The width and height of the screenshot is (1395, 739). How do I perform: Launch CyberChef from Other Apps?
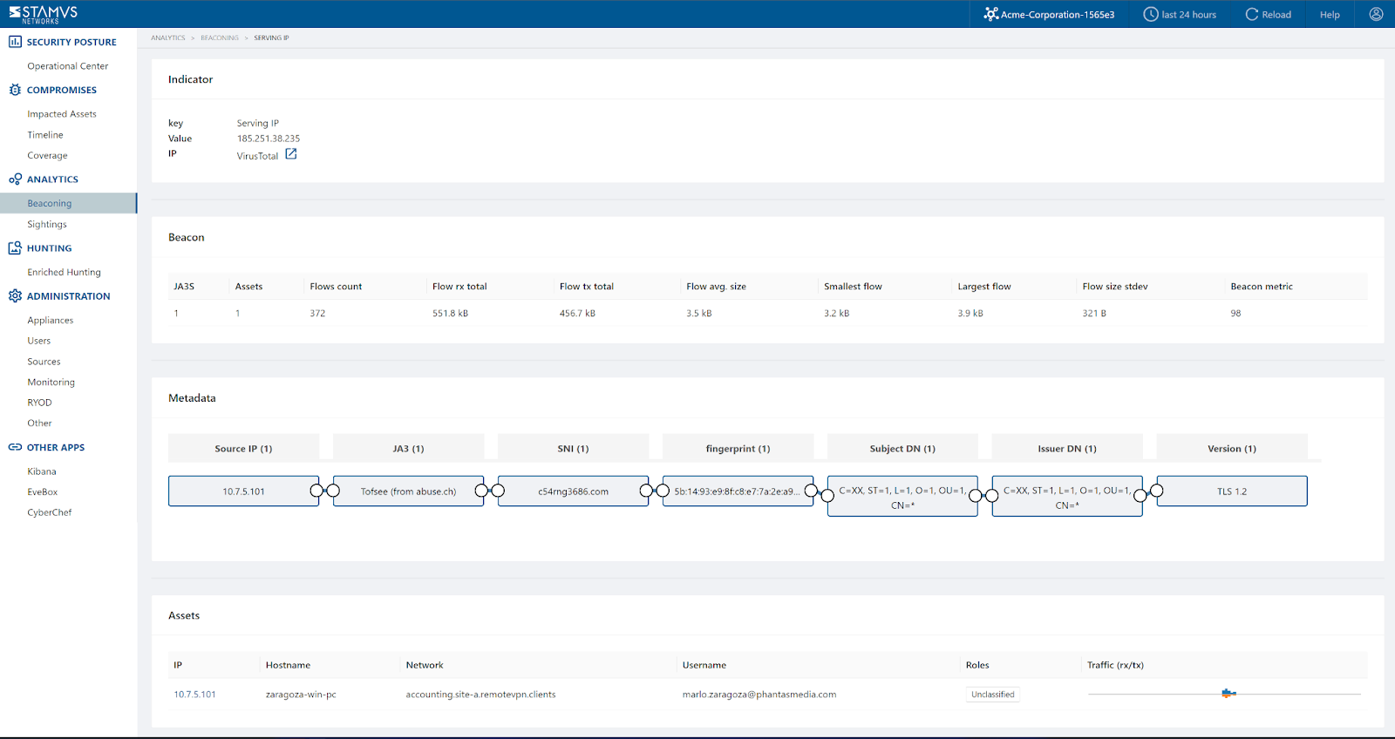[x=50, y=512]
